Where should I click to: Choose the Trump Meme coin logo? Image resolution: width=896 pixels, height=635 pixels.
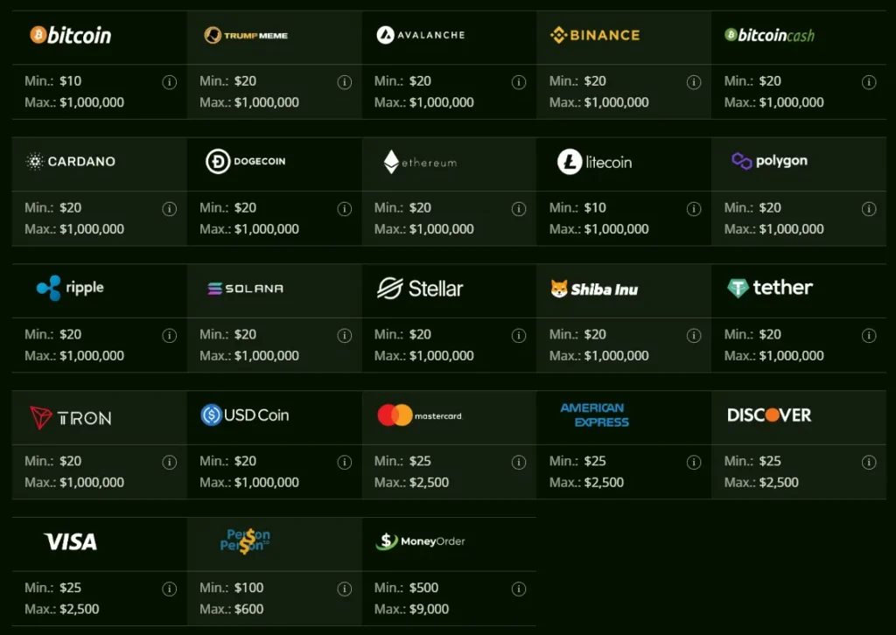[246, 35]
